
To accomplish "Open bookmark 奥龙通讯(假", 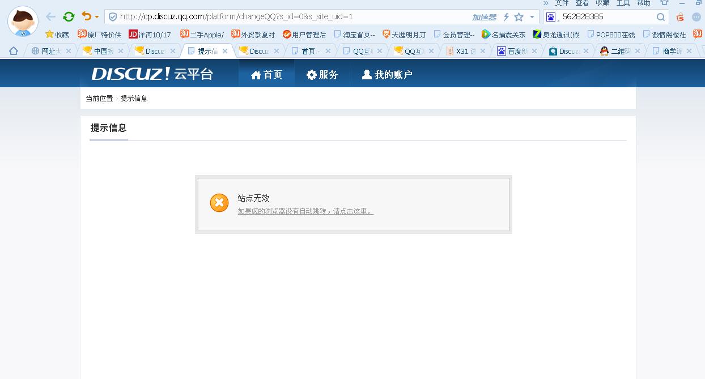I will click(557, 35).
